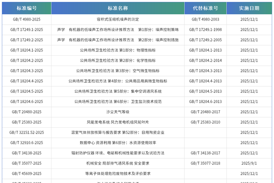Select standard number GB/T 4980-2025
This screenshot has width=274, height=183.
(x=26, y=20)
